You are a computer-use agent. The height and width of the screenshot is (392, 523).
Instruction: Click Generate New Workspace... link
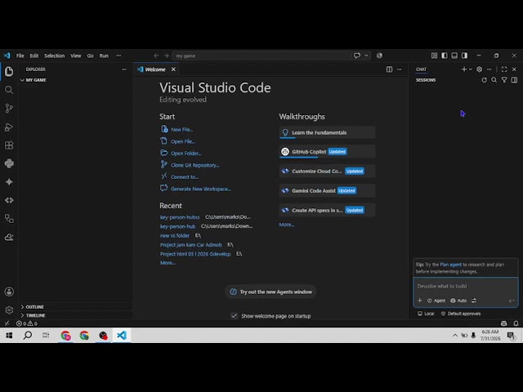point(201,189)
